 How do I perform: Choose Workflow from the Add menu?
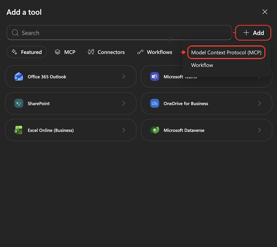tap(202, 65)
